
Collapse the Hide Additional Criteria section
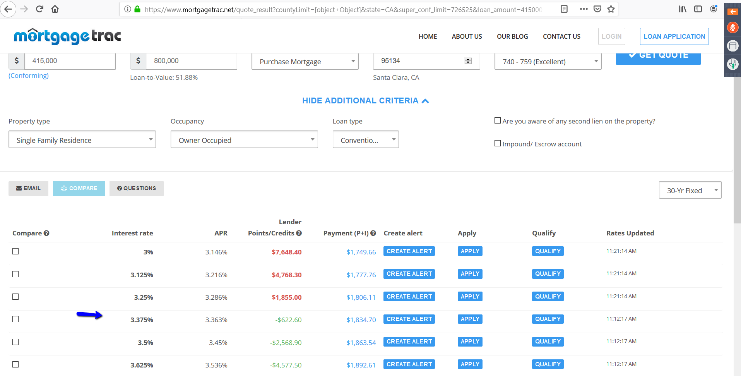click(365, 101)
